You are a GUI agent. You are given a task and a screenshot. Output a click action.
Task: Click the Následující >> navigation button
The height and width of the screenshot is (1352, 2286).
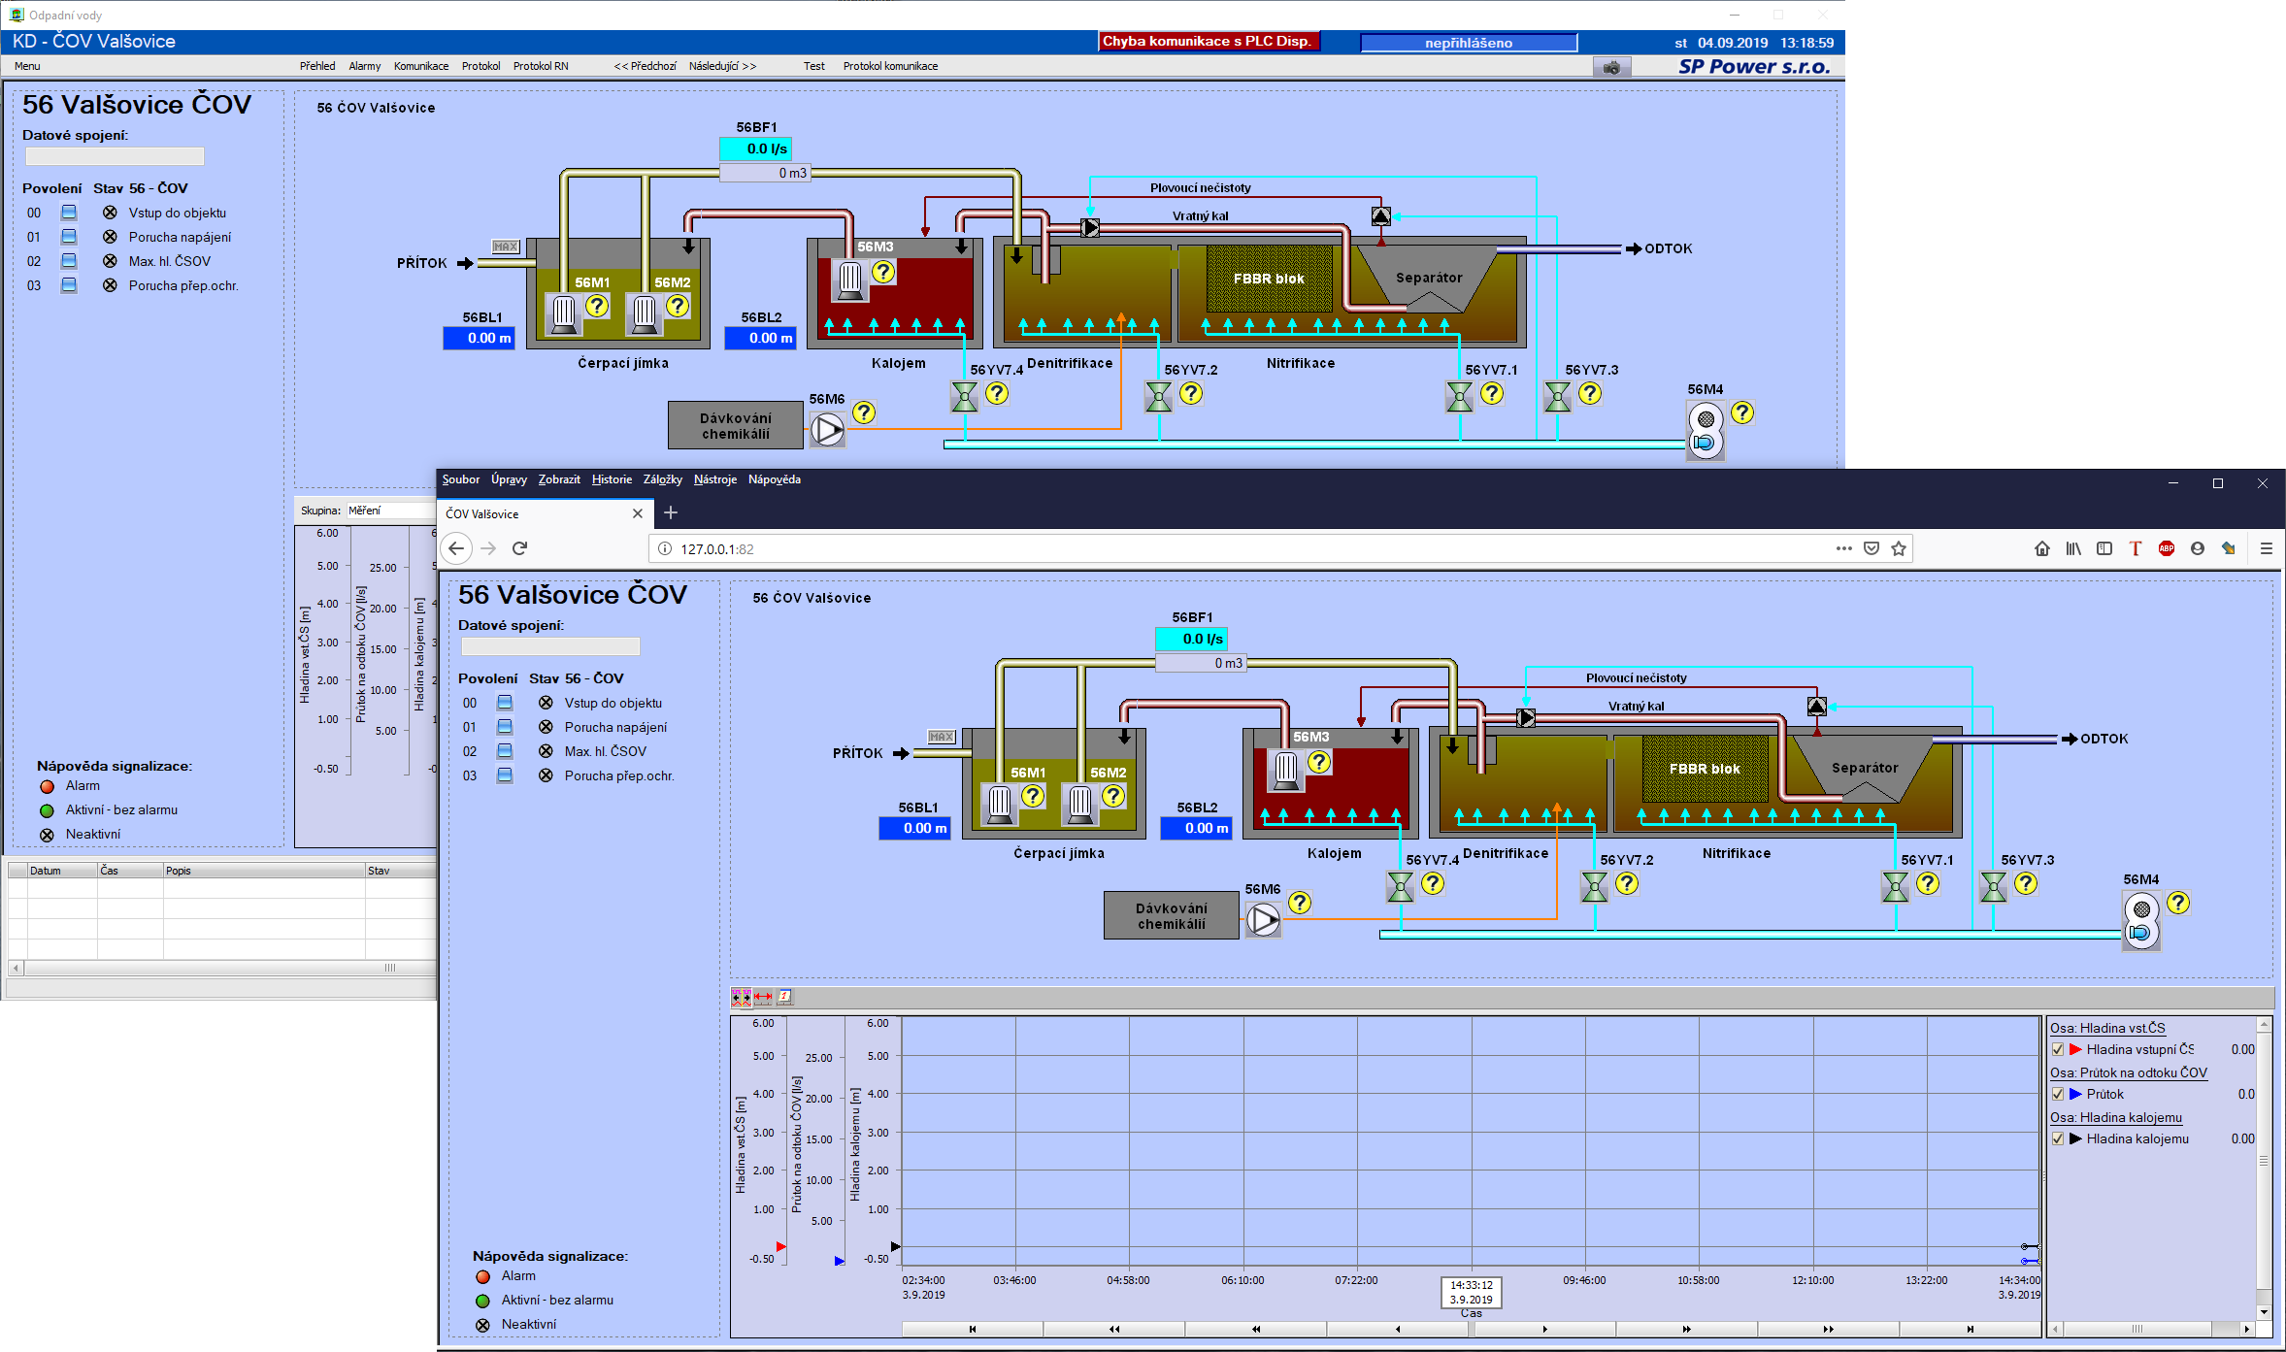722,66
